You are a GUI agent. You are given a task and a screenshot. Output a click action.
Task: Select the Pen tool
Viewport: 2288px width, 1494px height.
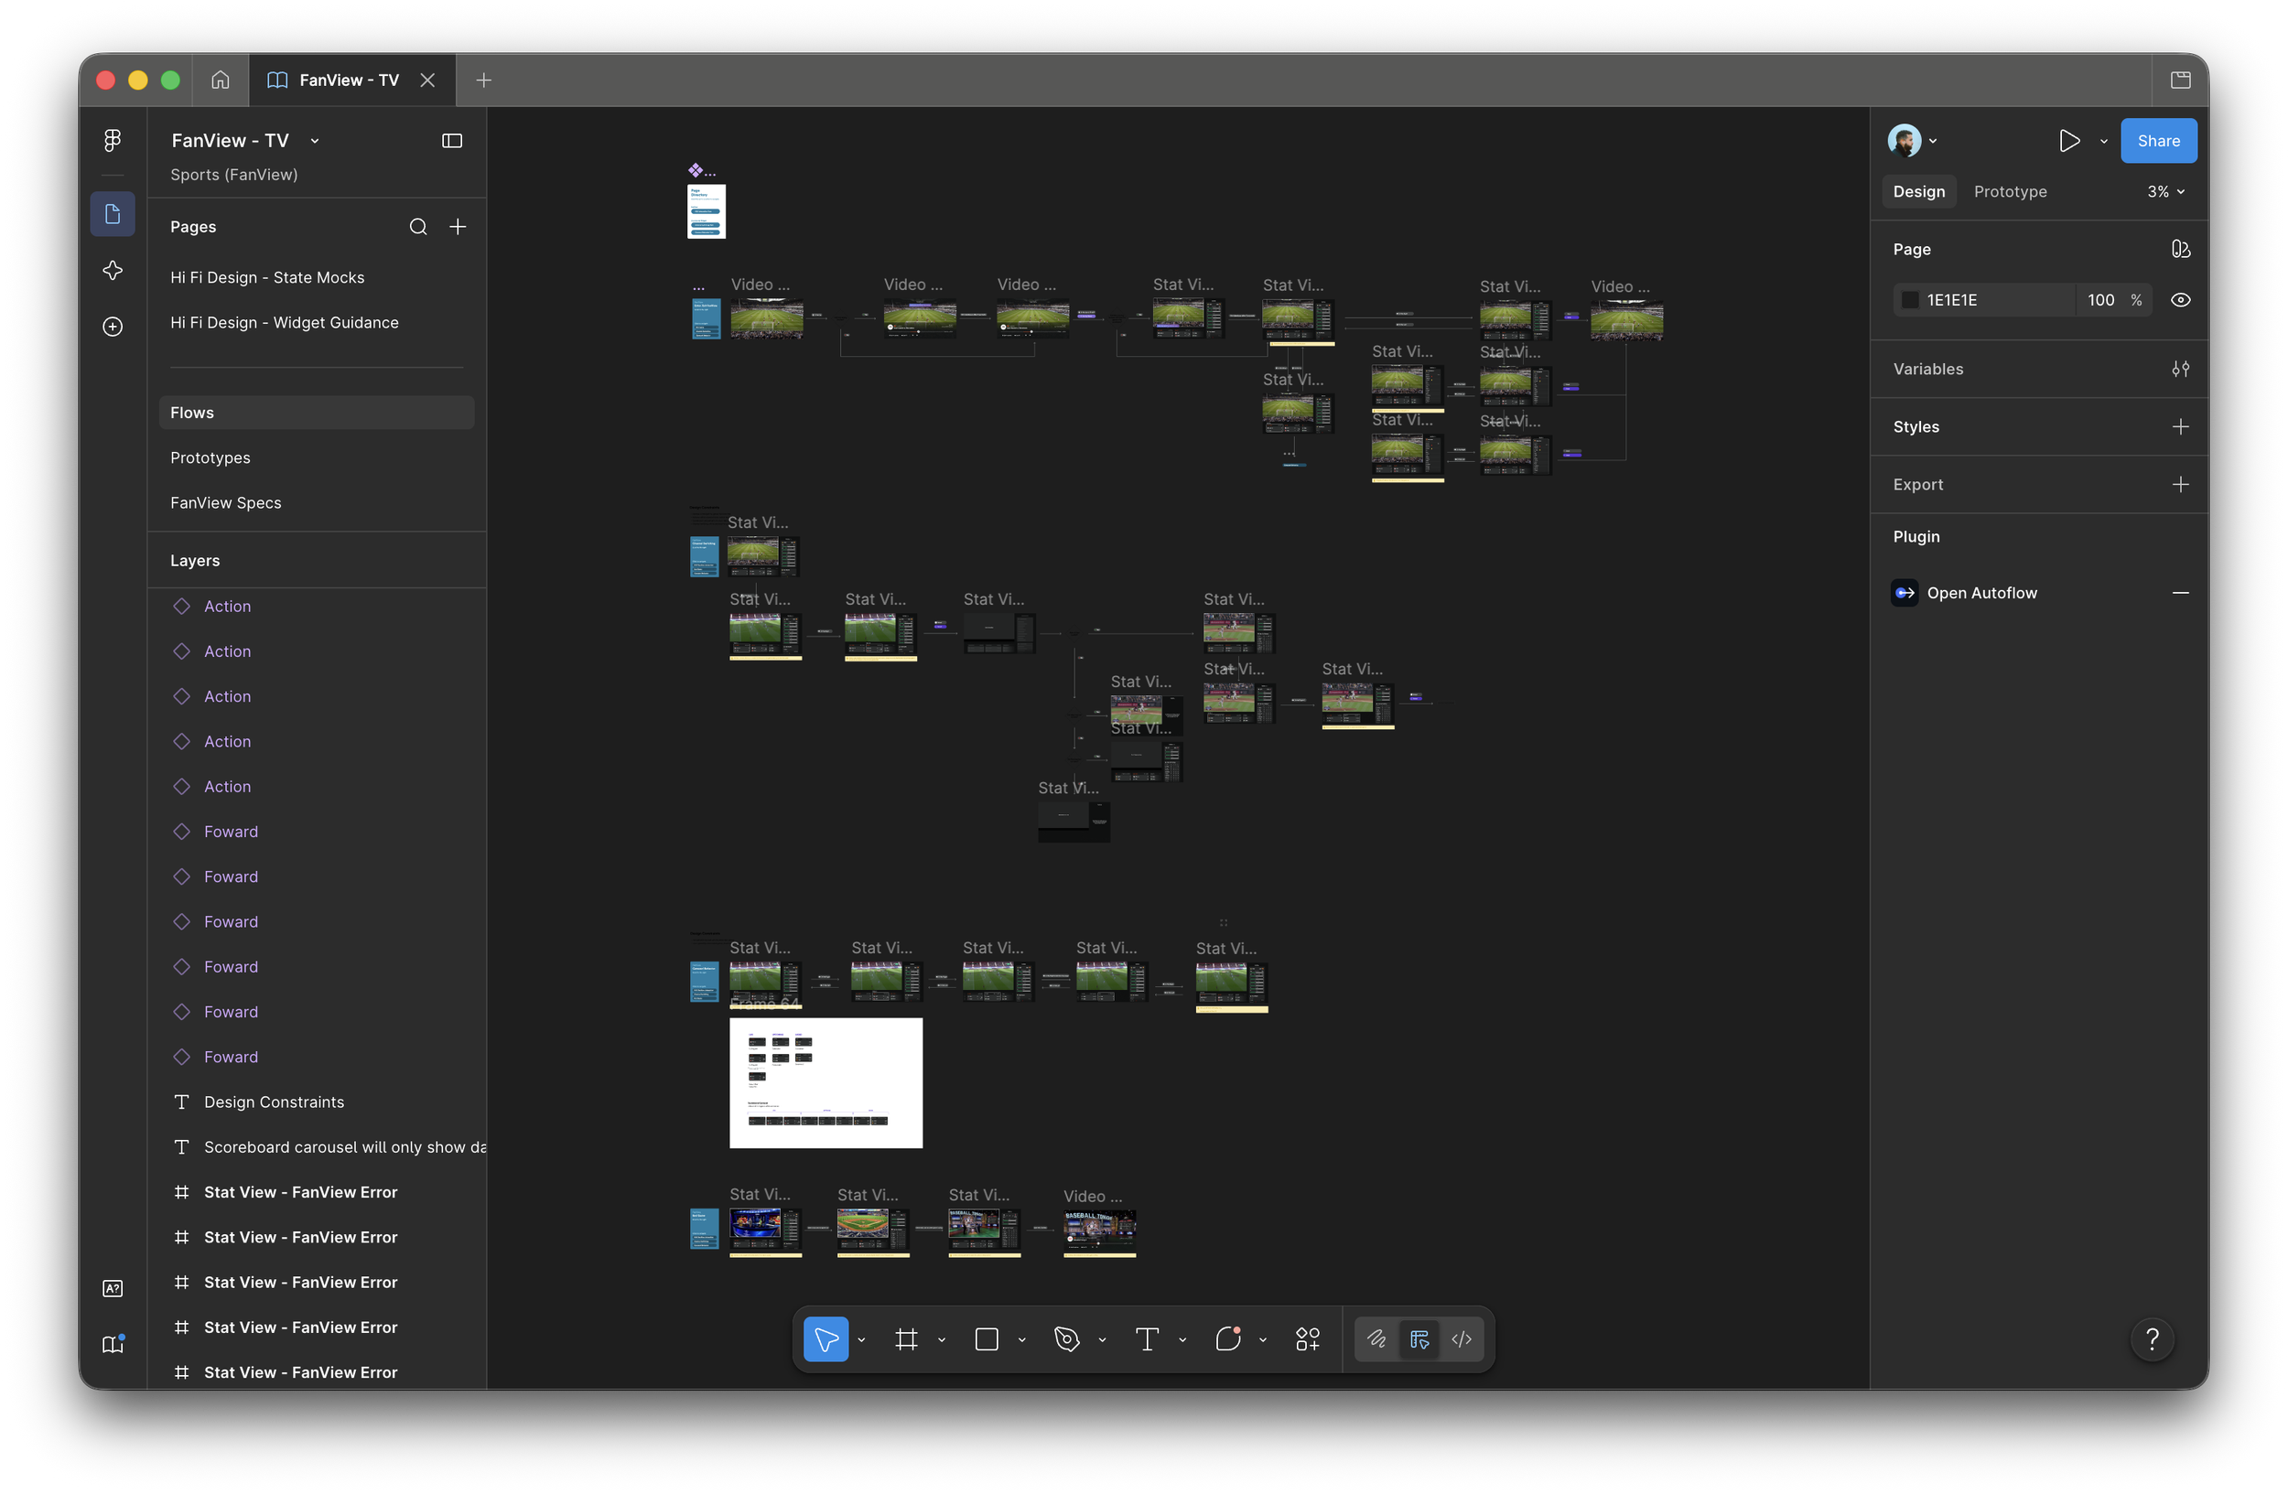point(1066,1339)
